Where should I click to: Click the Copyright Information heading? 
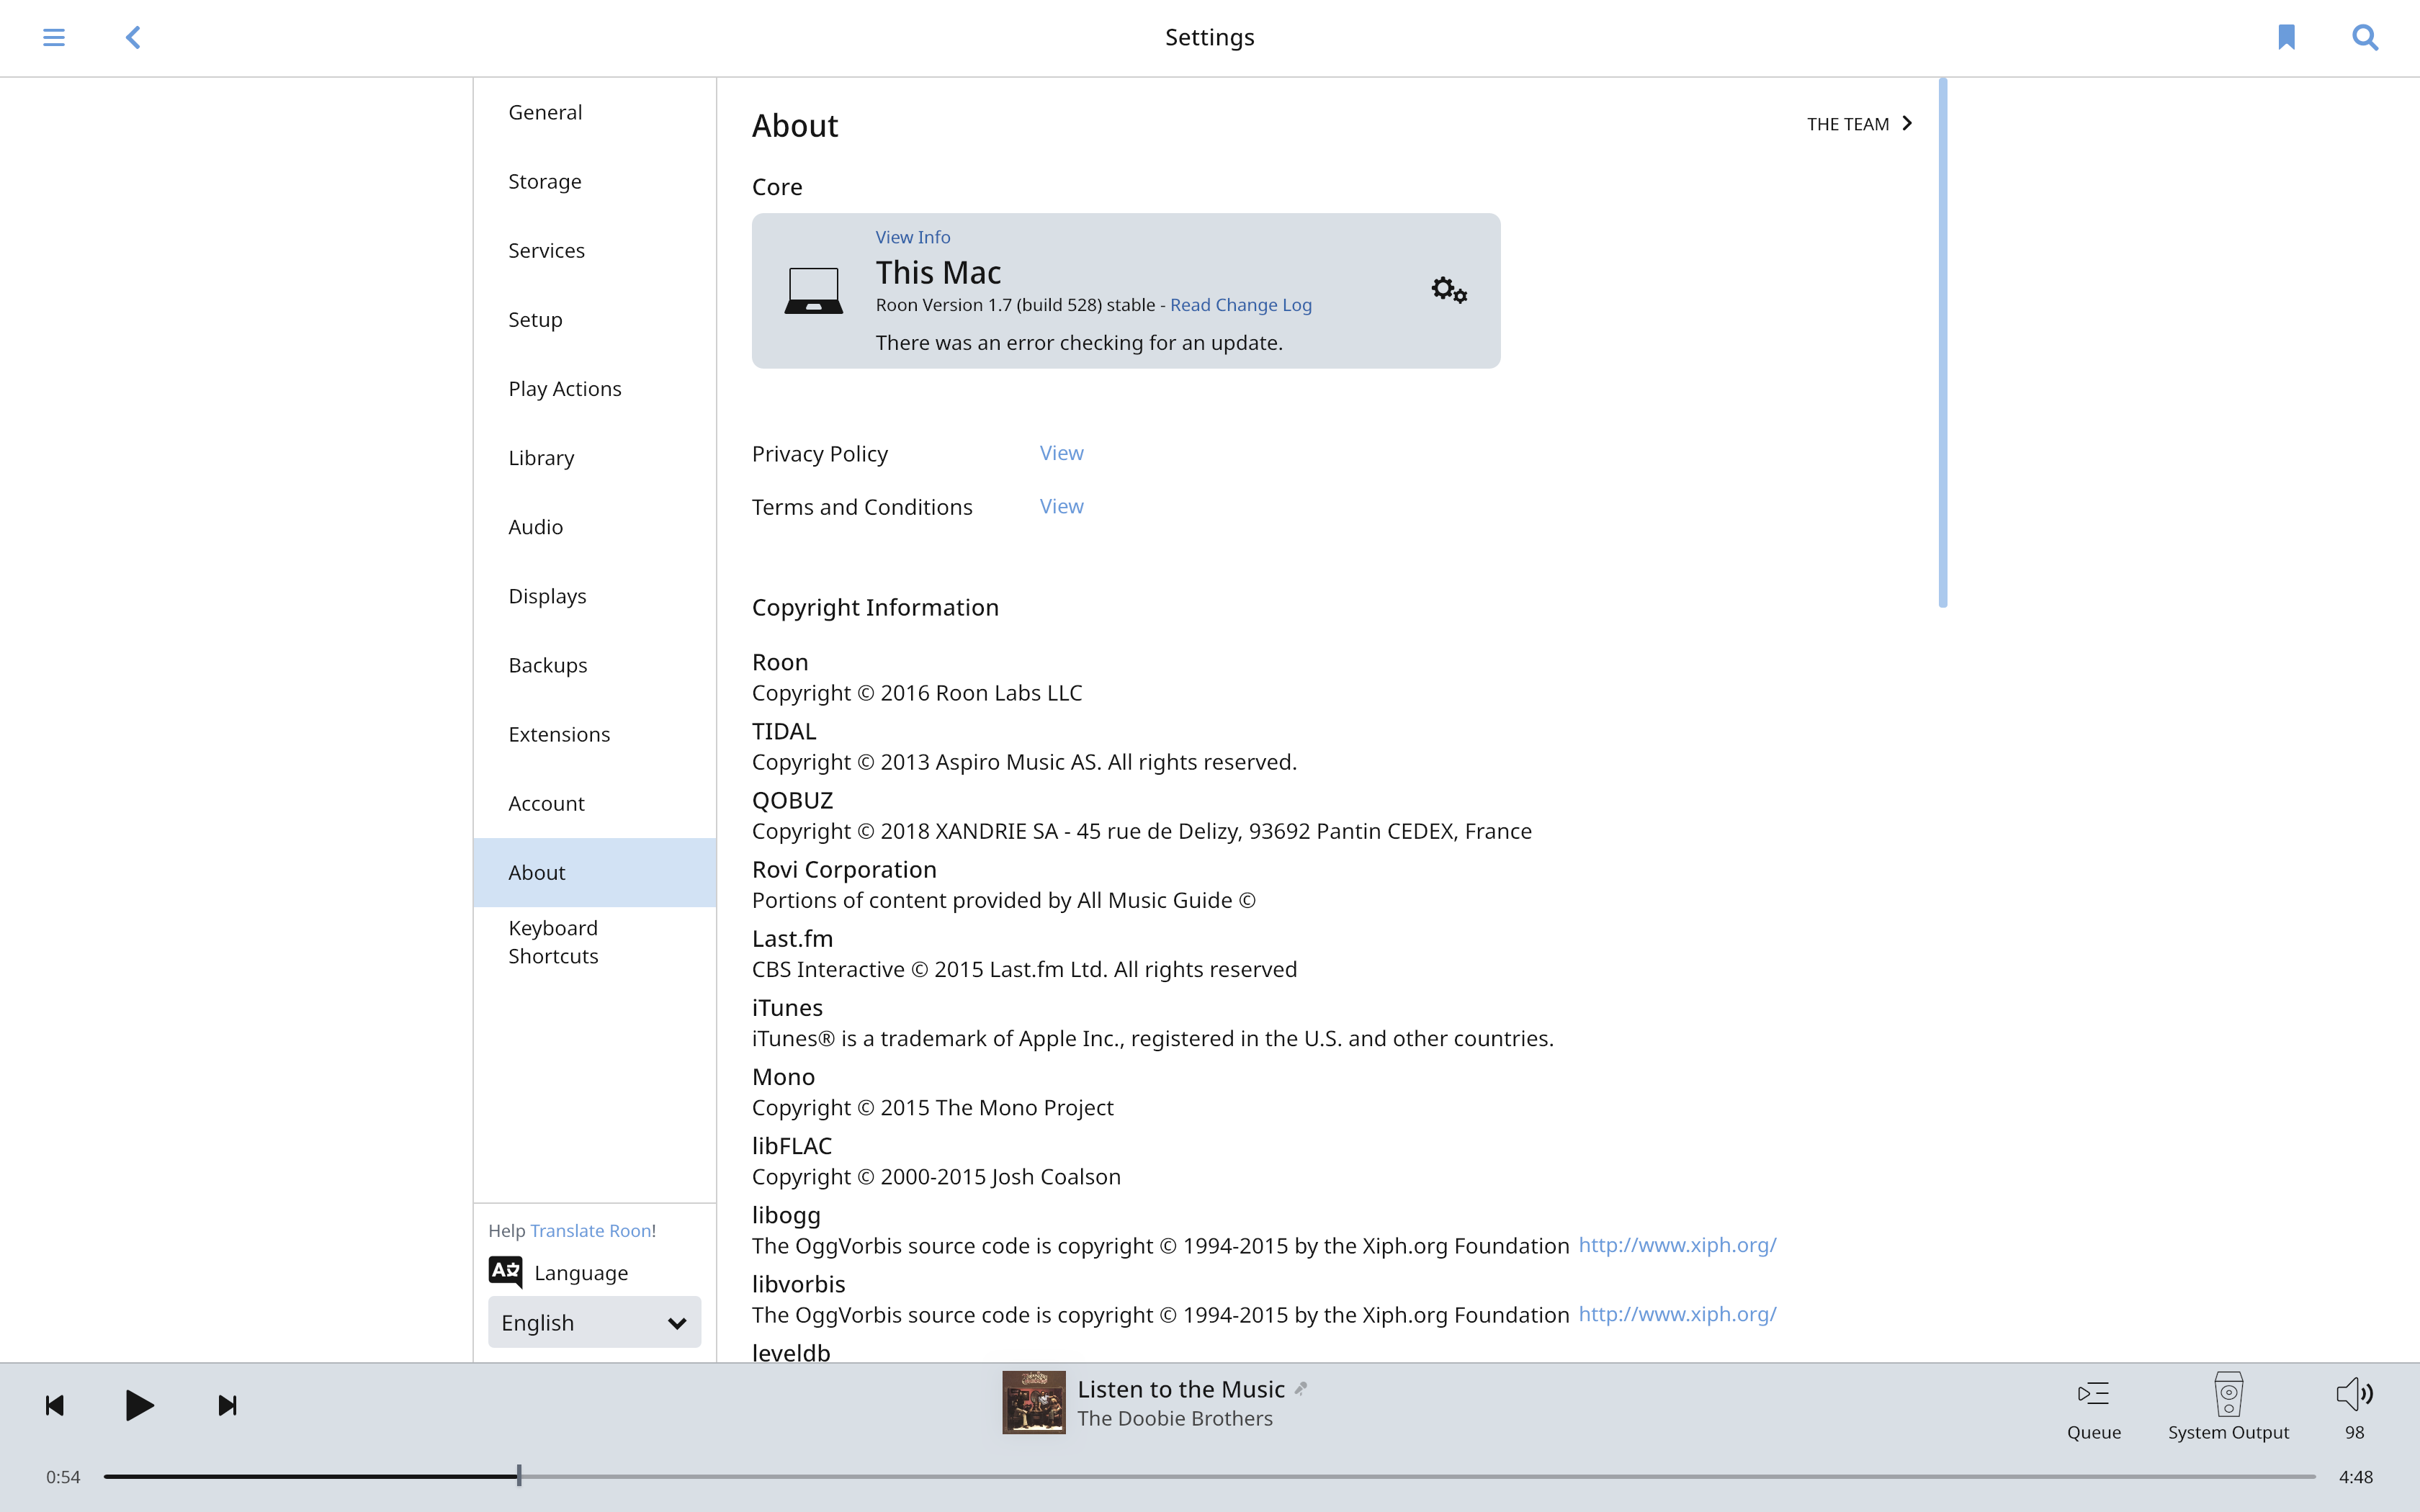coord(875,607)
